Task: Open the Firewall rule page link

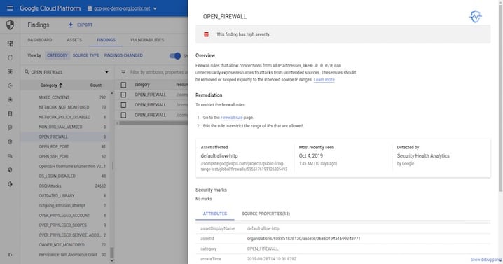Action: click(231, 118)
